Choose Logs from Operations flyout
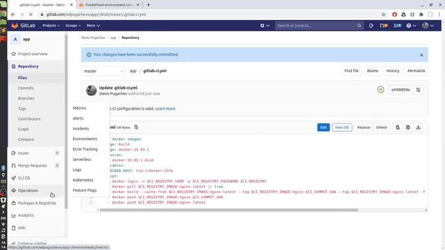 click(77, 169)
